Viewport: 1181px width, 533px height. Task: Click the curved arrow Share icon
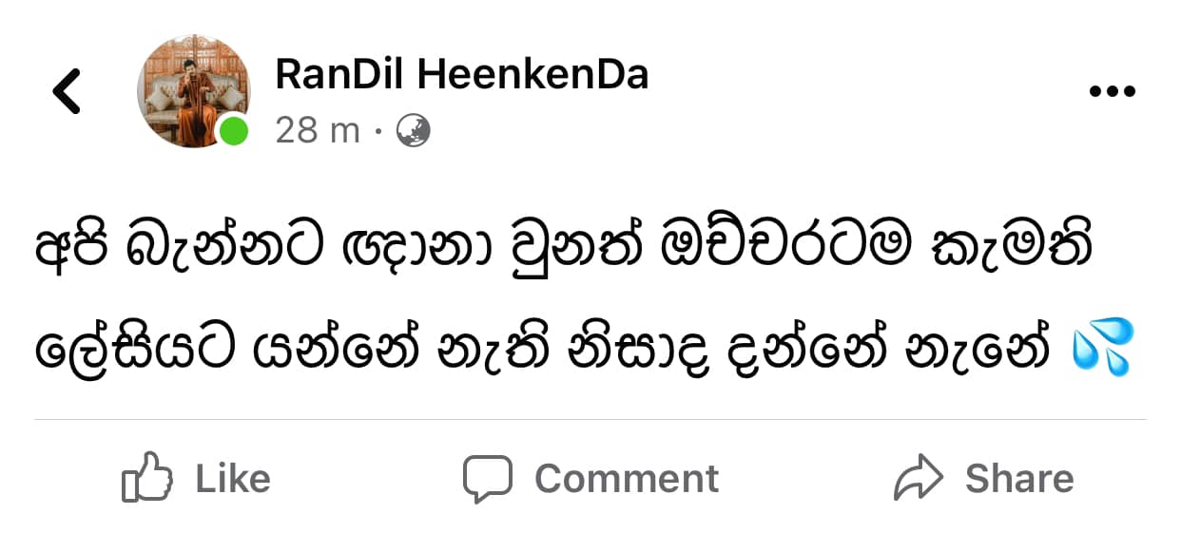(919, 478)
